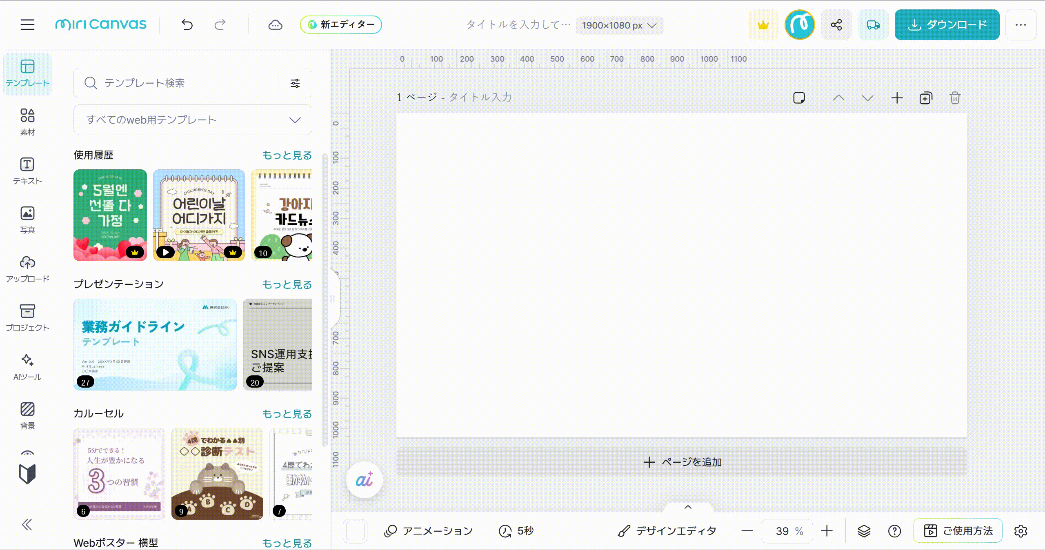Screen dimensions: 1045x550
Task: Expand the bottom page list chevron
Action: click(688, 507)
